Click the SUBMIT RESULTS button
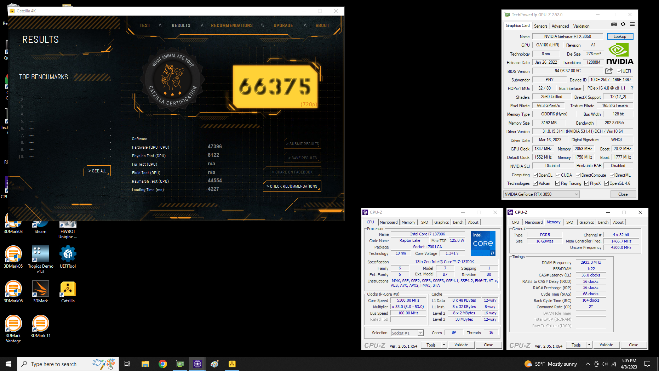659x371 pixels. pyautogui.click(x=303, y=144)
